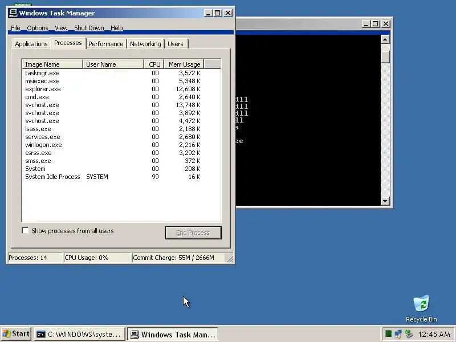Open the File menu
This screenshot has height=342, width=456.
pyautogui.click(x=15, y=28)
